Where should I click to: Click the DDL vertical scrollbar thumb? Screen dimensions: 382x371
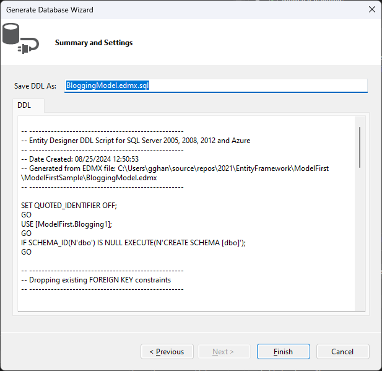(358, 147)
